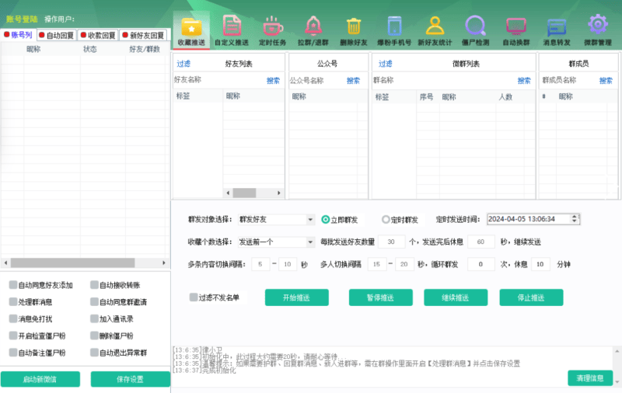This screenshot has height=393, width=622.
Task: Select the 定时群发 radio button
Action: coord(386,220)
